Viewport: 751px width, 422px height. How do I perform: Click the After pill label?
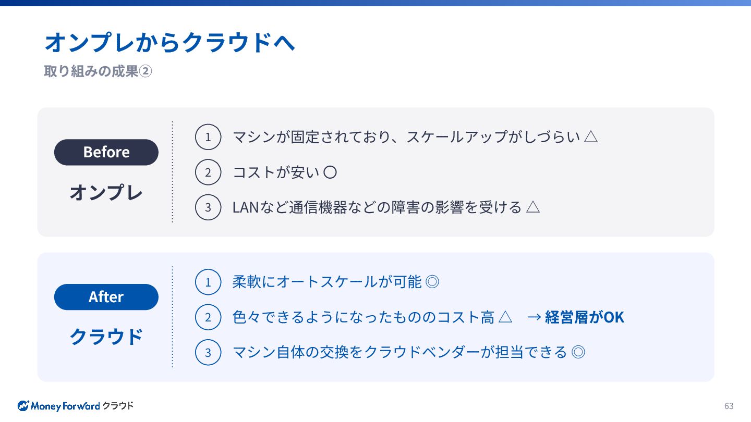click(106, 297)
